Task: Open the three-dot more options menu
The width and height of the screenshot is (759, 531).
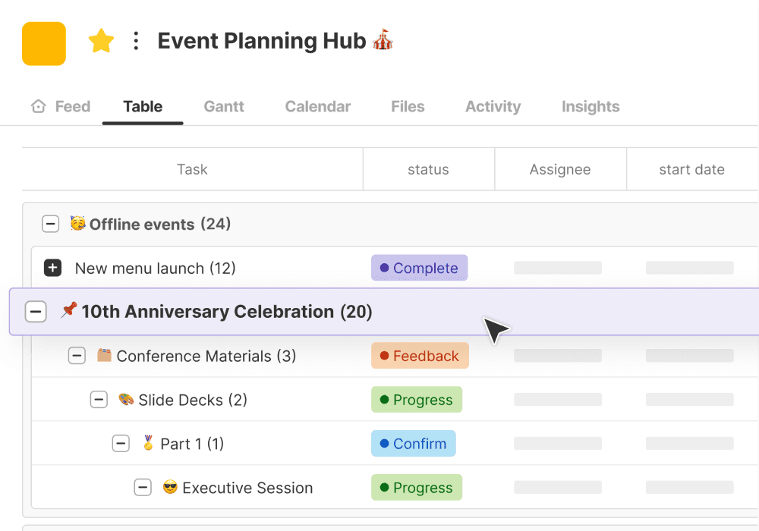Action: tap(136, 41)
